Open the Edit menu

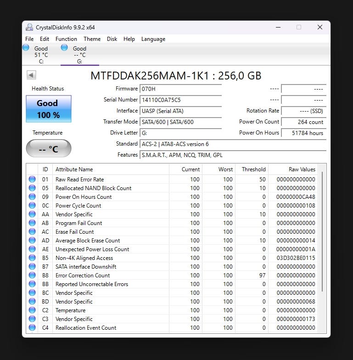point(44,39)
